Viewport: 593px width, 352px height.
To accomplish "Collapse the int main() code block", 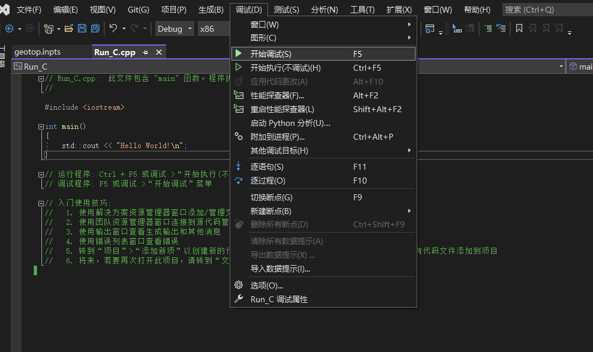I will pos(41,127).
